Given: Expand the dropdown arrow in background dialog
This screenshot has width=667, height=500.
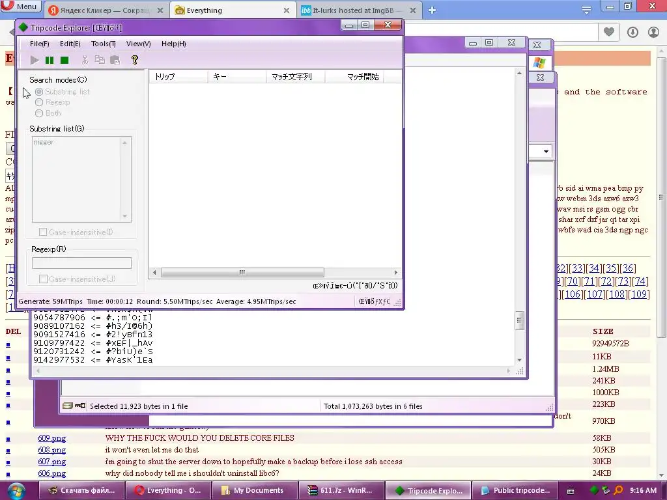Looking at the screenshot, I should coord(546,151).
